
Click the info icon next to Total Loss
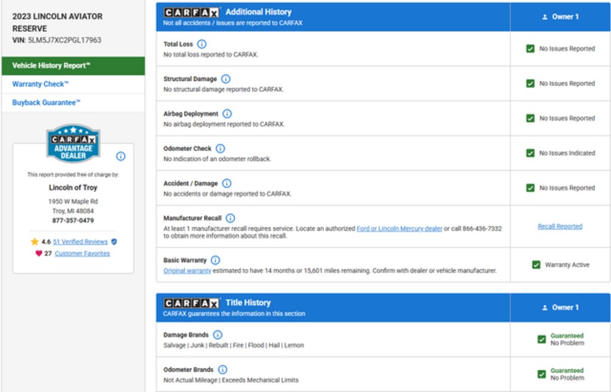point(202,44)
